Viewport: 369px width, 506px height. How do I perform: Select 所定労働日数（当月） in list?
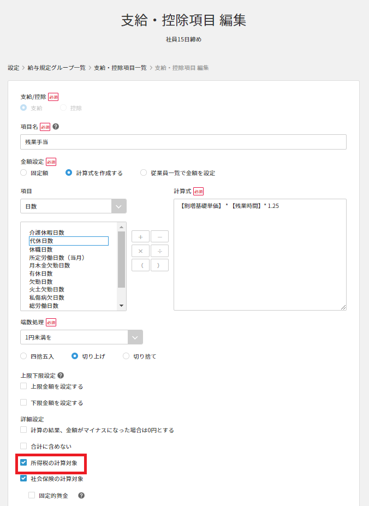(57, 258)
